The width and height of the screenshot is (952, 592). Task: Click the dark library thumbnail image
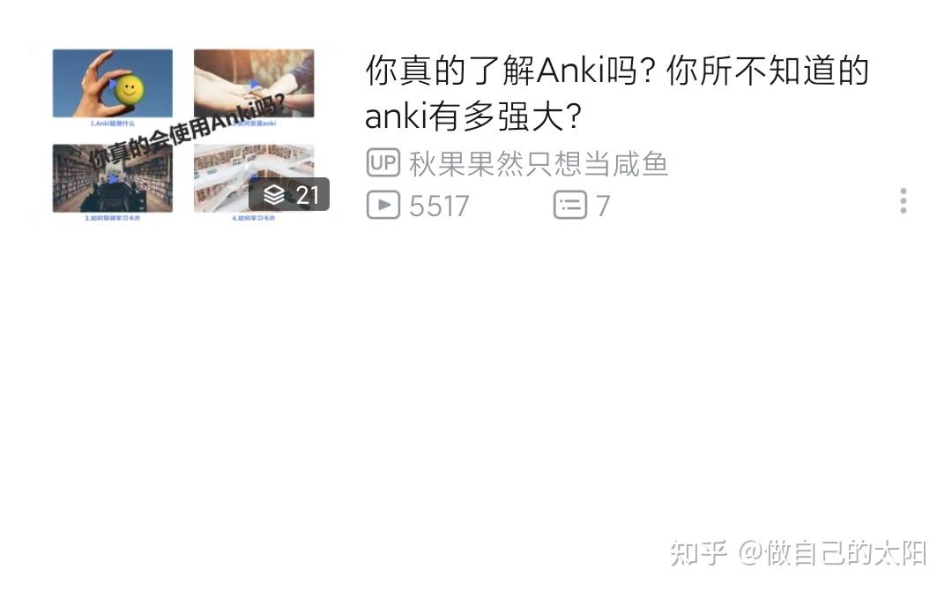[x=112, y=178]
